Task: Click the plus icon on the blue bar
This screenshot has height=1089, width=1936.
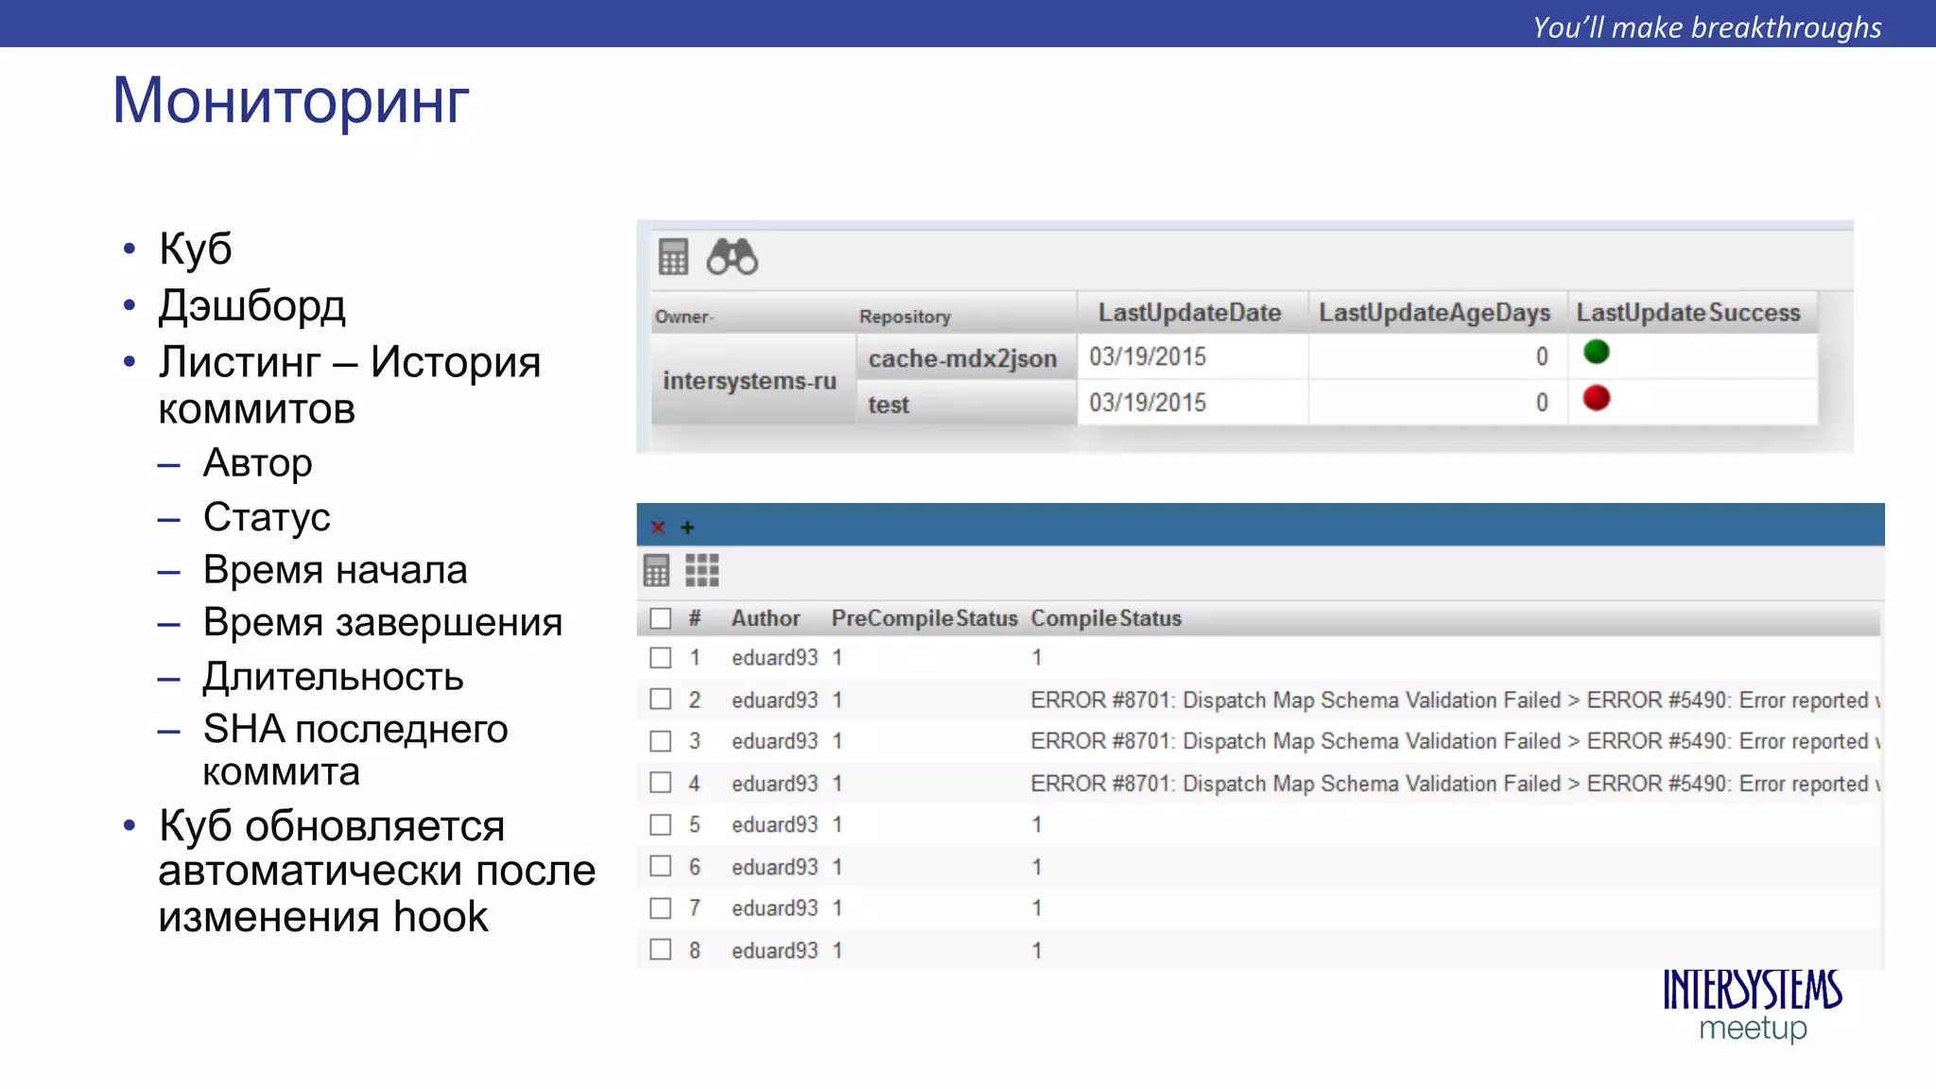Action: click(687, 527)
